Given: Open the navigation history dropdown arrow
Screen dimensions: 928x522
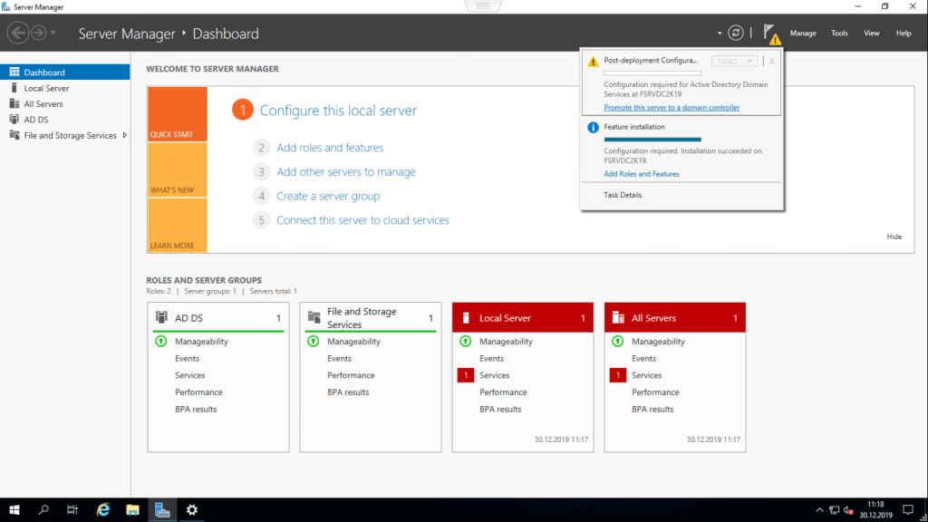Looking at the screenshot, I should click(x=53, y=34).
